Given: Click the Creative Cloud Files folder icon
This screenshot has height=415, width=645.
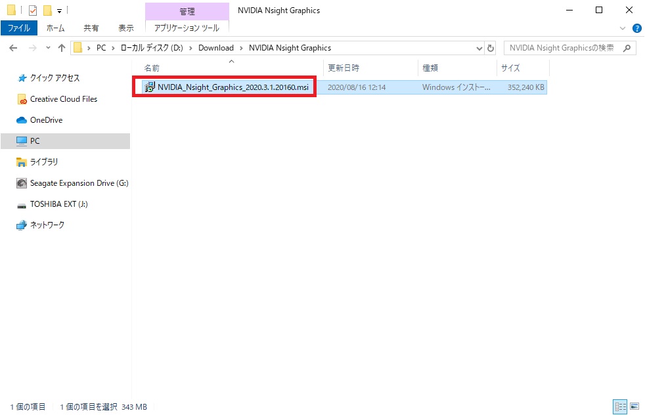Looking at the screenshot, I should tap(22, 99).
